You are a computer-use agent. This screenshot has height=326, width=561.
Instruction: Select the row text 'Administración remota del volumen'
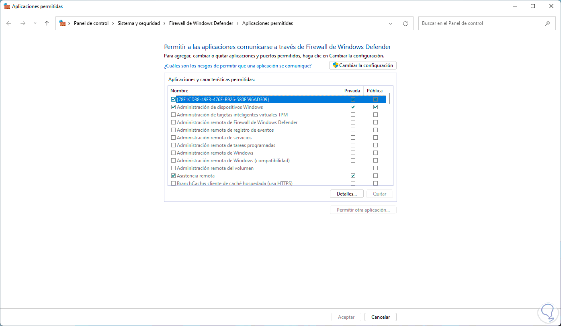pos(215,168)
